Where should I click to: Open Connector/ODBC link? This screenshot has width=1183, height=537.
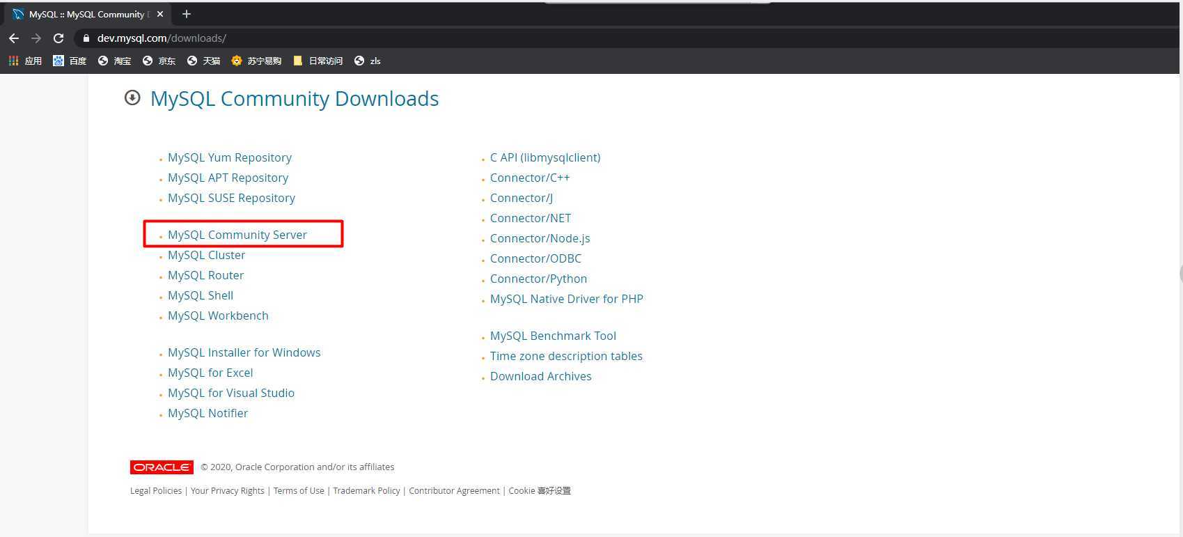click(x=535, y=258)
